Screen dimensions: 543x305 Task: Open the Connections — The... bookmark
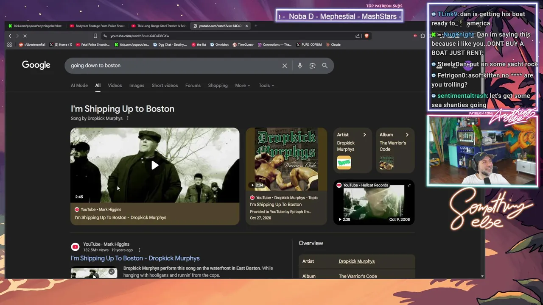coord(274,44)
